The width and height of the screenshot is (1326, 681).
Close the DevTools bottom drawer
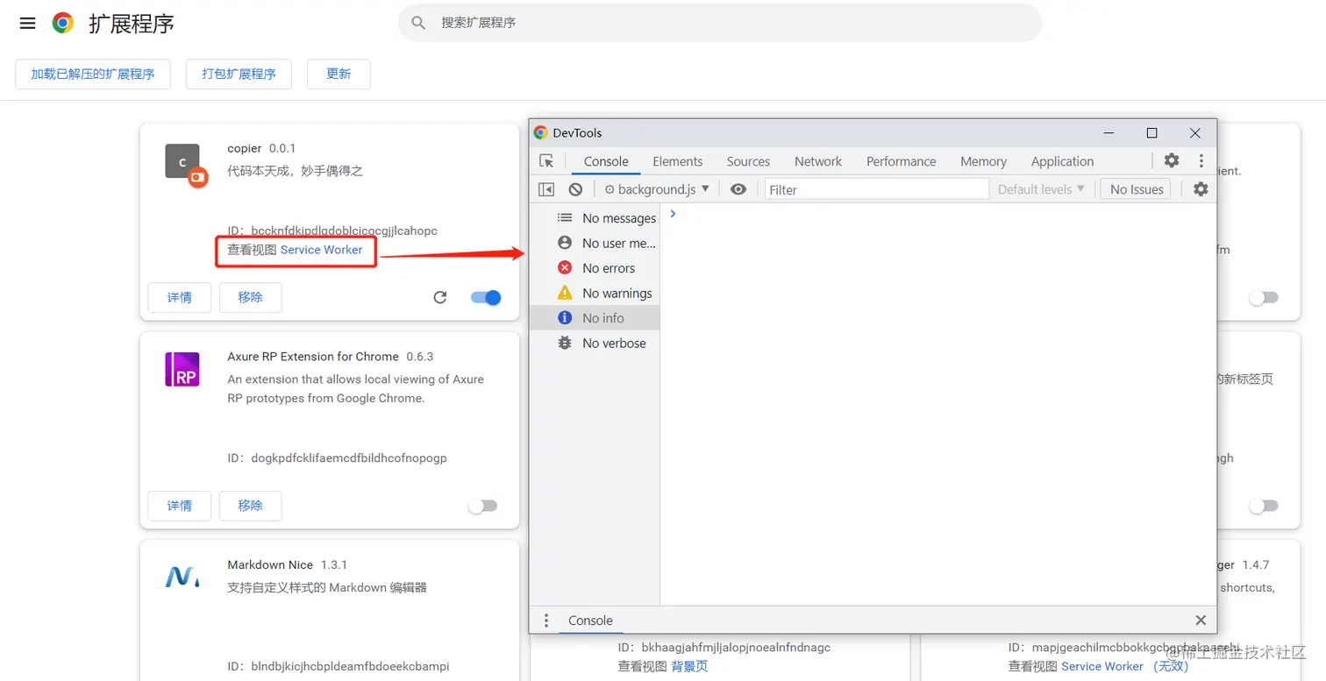[x=1201, y=621]
